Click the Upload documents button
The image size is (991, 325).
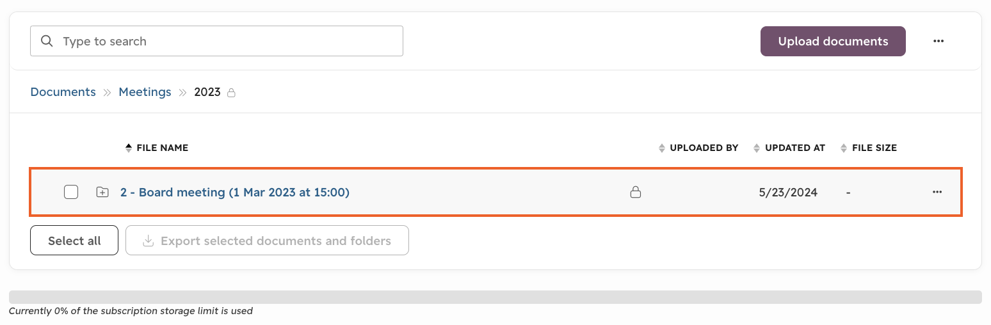833,41
